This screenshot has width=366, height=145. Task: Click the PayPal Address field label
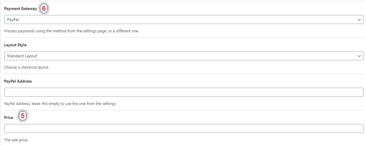(x=18, y=81)
